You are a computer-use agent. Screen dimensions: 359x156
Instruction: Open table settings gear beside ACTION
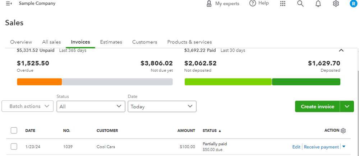point(343,131)
